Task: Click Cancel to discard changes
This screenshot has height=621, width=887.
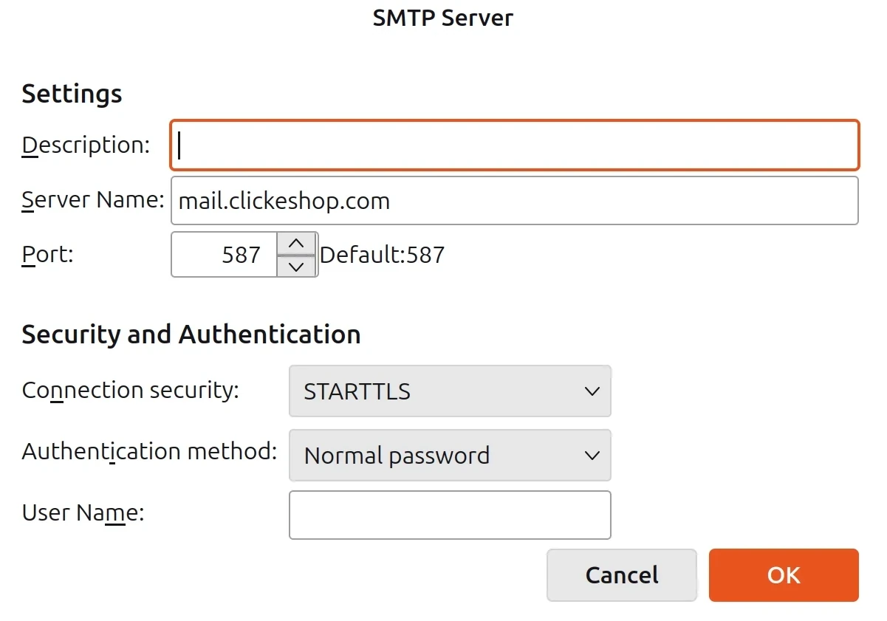Action: coord(621,575)
